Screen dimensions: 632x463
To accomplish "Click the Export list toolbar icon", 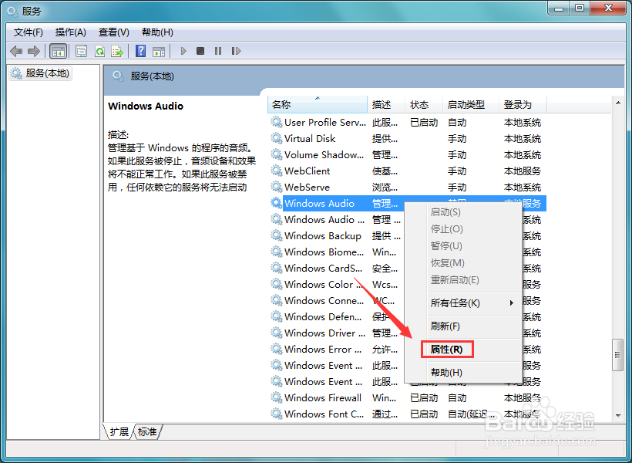I will click(x=117, y=51).
